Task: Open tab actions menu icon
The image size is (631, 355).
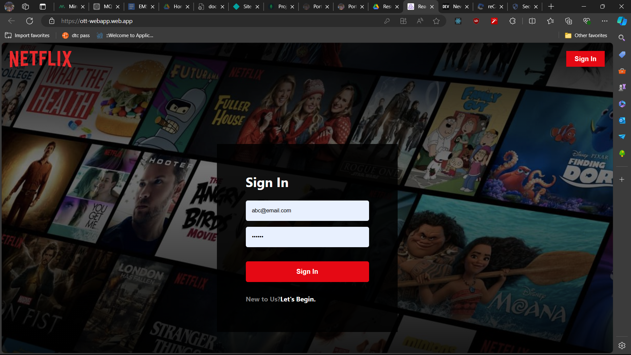Action: tap(43, 7)
